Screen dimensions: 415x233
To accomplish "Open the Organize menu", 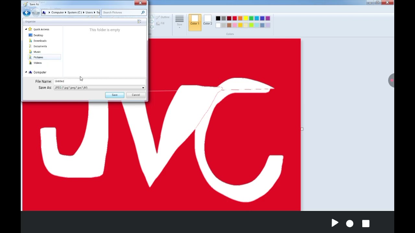I will coord(30,22).
